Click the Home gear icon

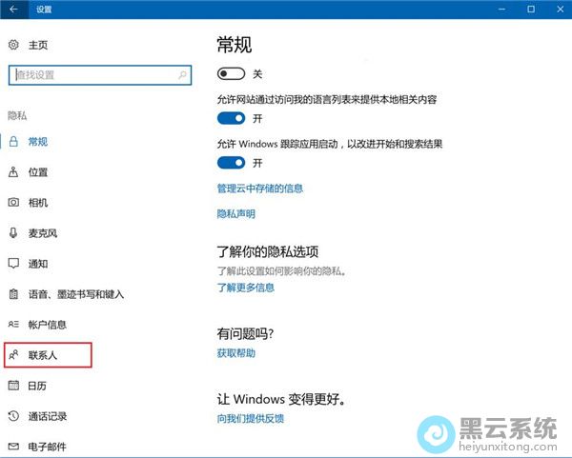[13, 45]
